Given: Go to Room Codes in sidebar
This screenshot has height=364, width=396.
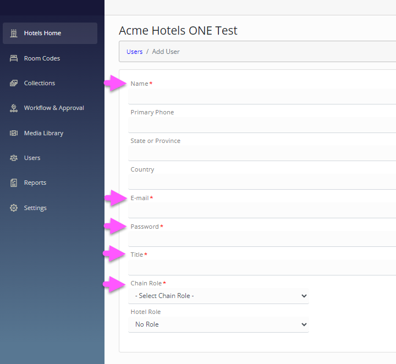Looking at the screenshot, I should click(42, 58).
